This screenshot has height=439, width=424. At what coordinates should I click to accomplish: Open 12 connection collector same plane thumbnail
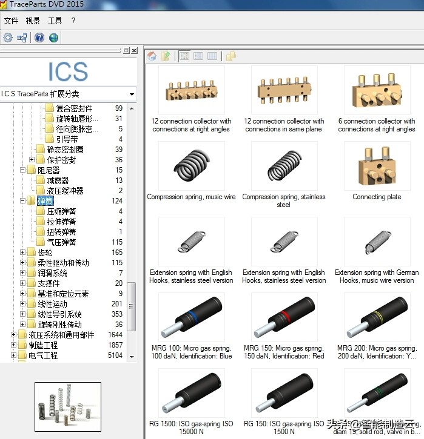coord(284,90)
